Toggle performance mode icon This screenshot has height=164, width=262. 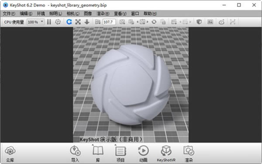(x=58, y=22)
